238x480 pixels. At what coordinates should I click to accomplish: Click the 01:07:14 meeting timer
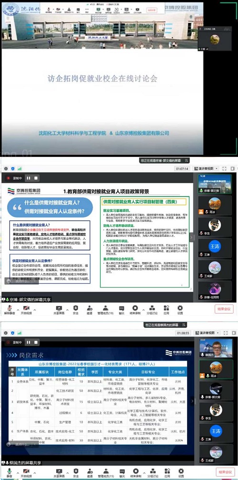(x=182, y=168)
